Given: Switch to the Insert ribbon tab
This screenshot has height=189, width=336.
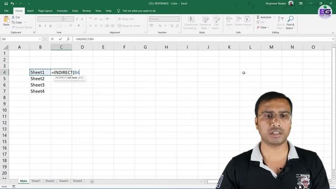Looking at the screenshot, I should pyautogui.click(x=30, y=10).
